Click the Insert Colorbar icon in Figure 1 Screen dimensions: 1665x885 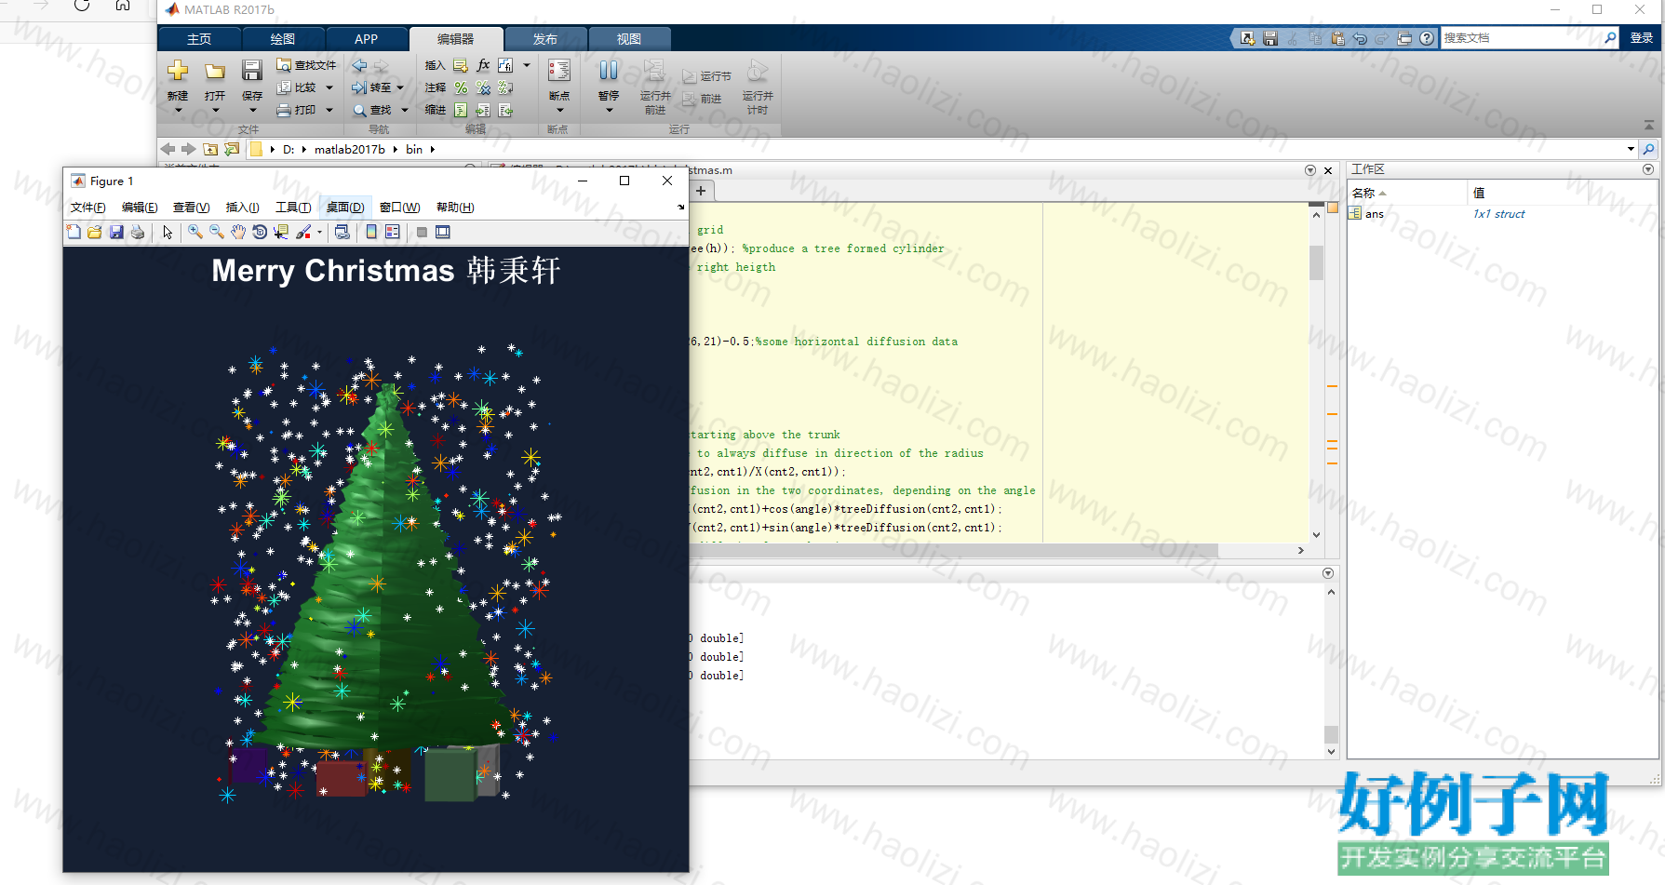point(371,232)
